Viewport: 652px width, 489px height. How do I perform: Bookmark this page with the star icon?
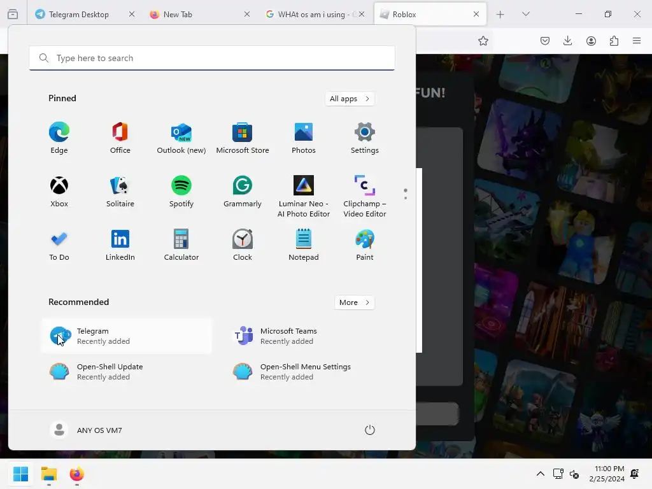[483, 41]
